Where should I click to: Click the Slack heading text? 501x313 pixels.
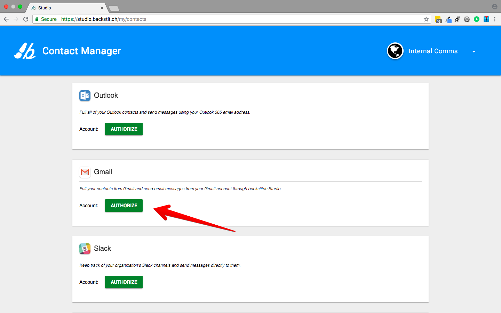pyautogui.click(x=102, y=248)
